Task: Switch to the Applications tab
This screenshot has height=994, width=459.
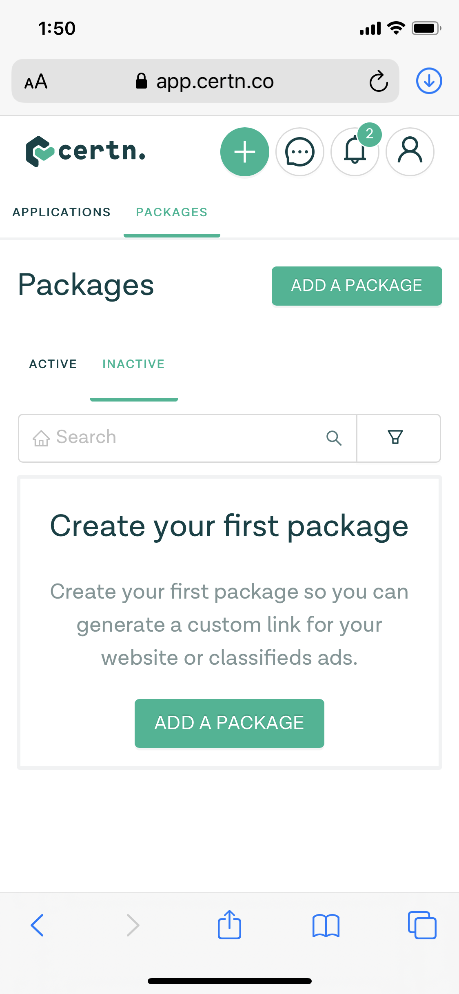Action: click(x=62, y=212)
